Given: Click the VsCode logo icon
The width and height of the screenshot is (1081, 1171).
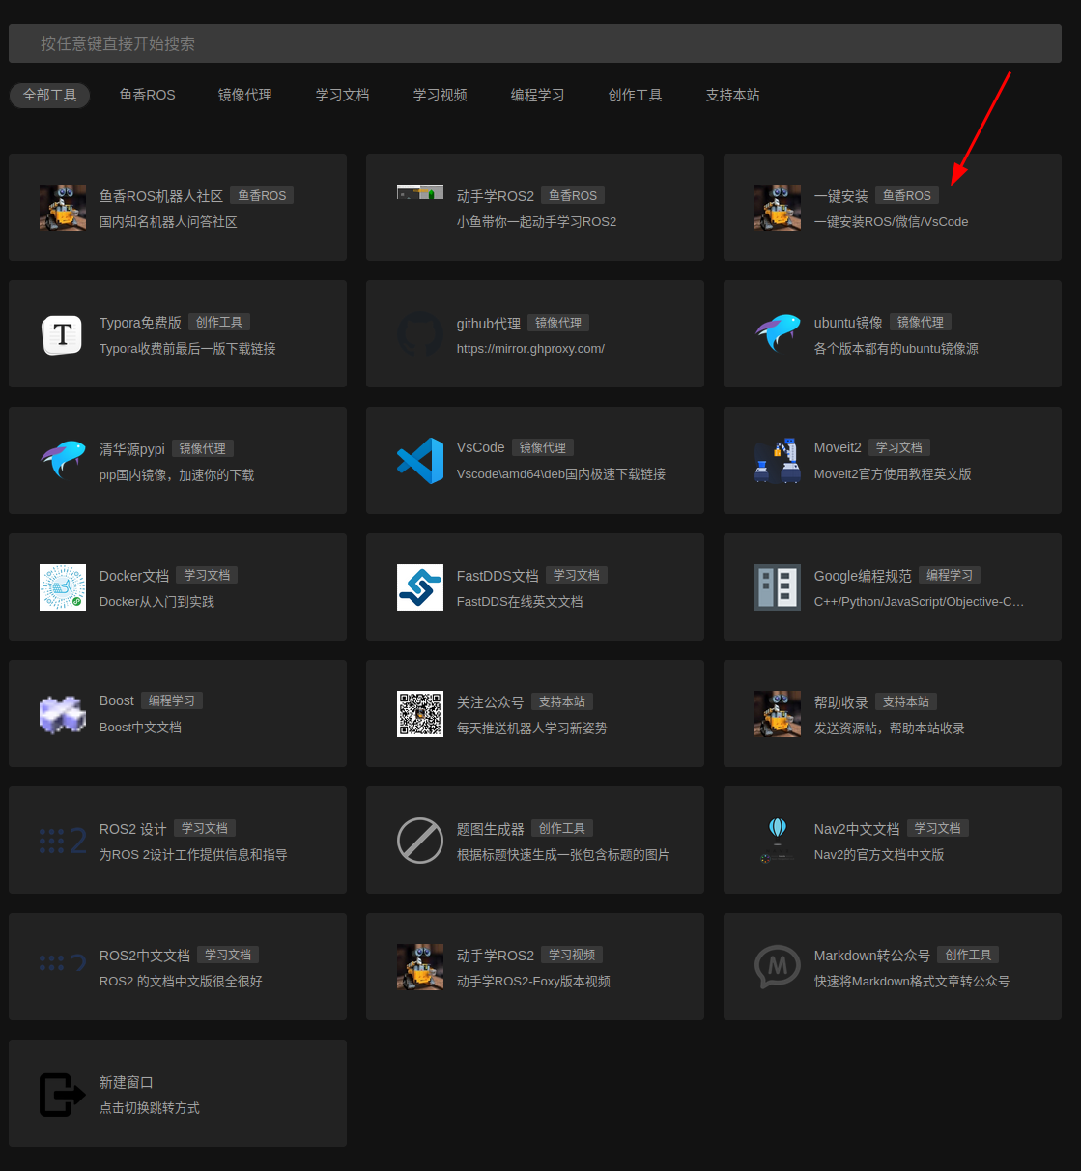Looking at the screenshot, I should tap(420, 461).
